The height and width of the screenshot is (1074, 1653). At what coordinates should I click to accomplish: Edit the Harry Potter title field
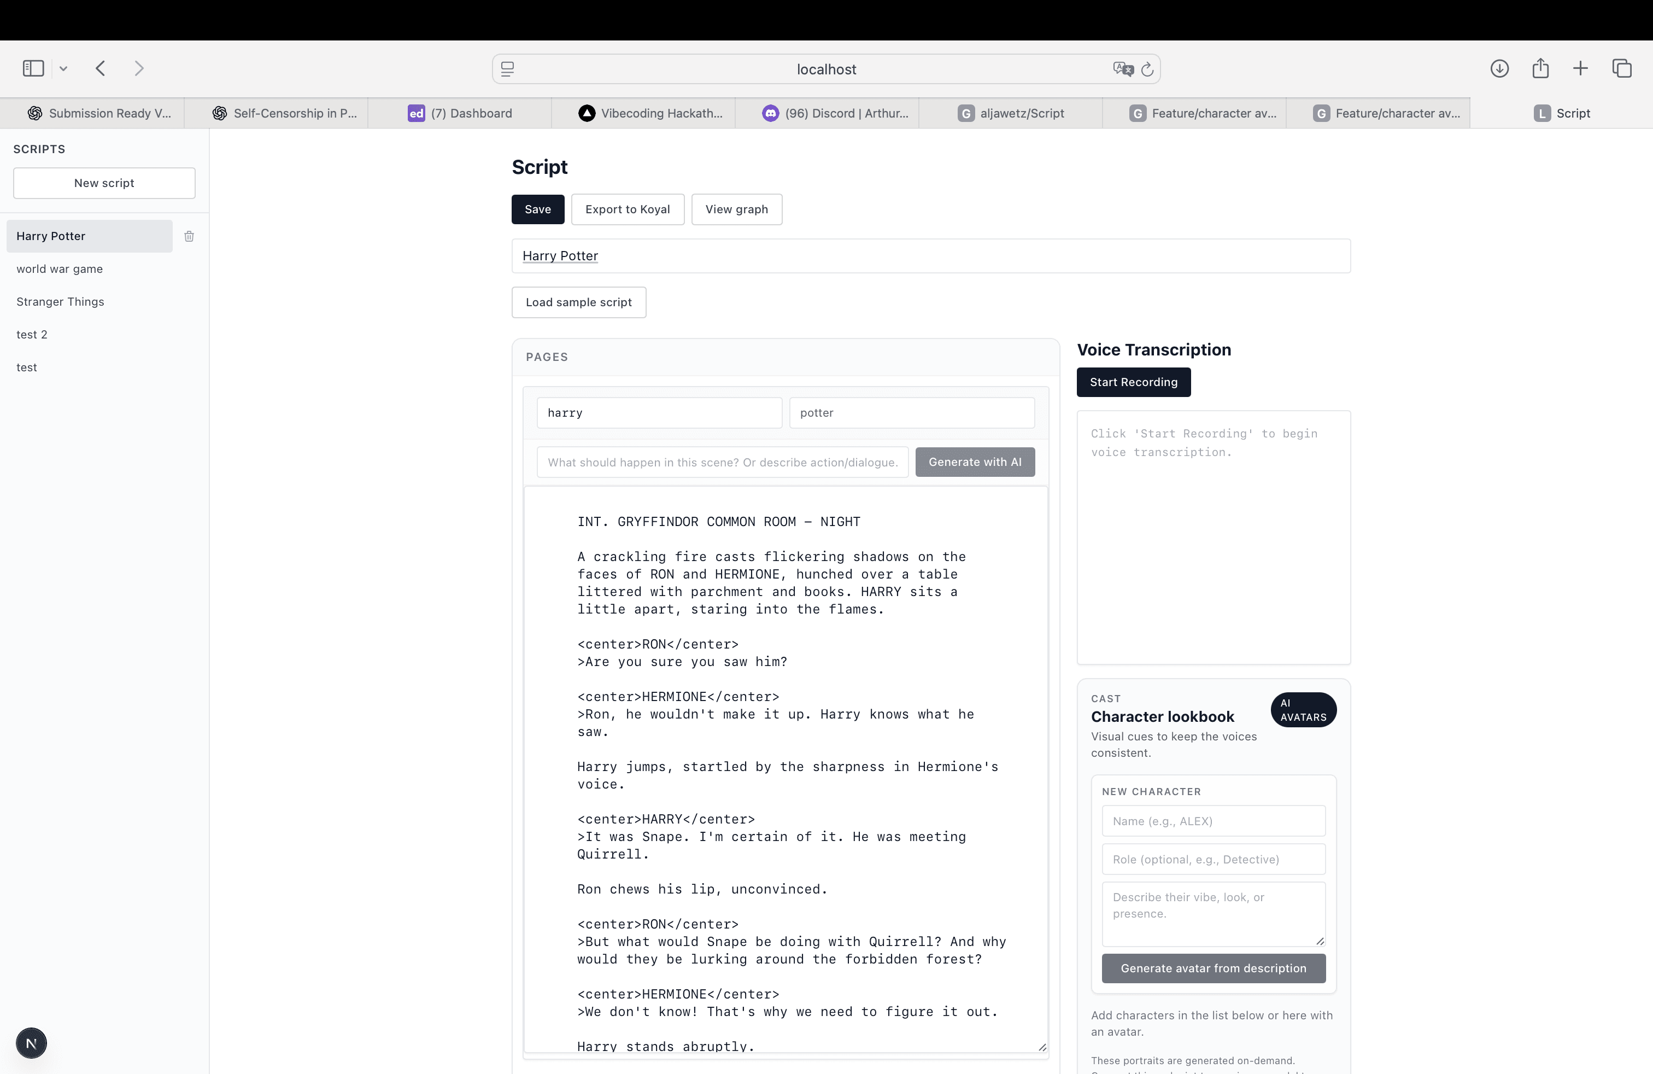(x=931, y=255)
